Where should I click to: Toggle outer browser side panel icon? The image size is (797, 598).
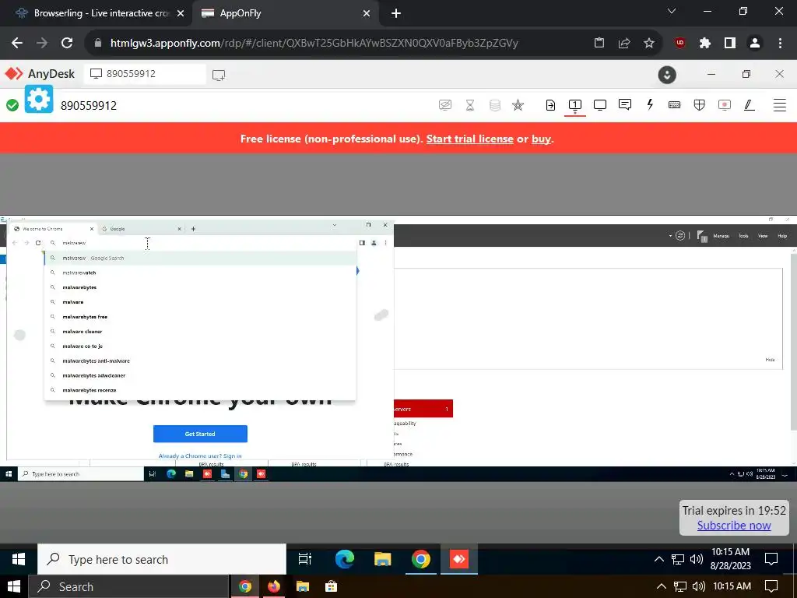pos(730,44)
